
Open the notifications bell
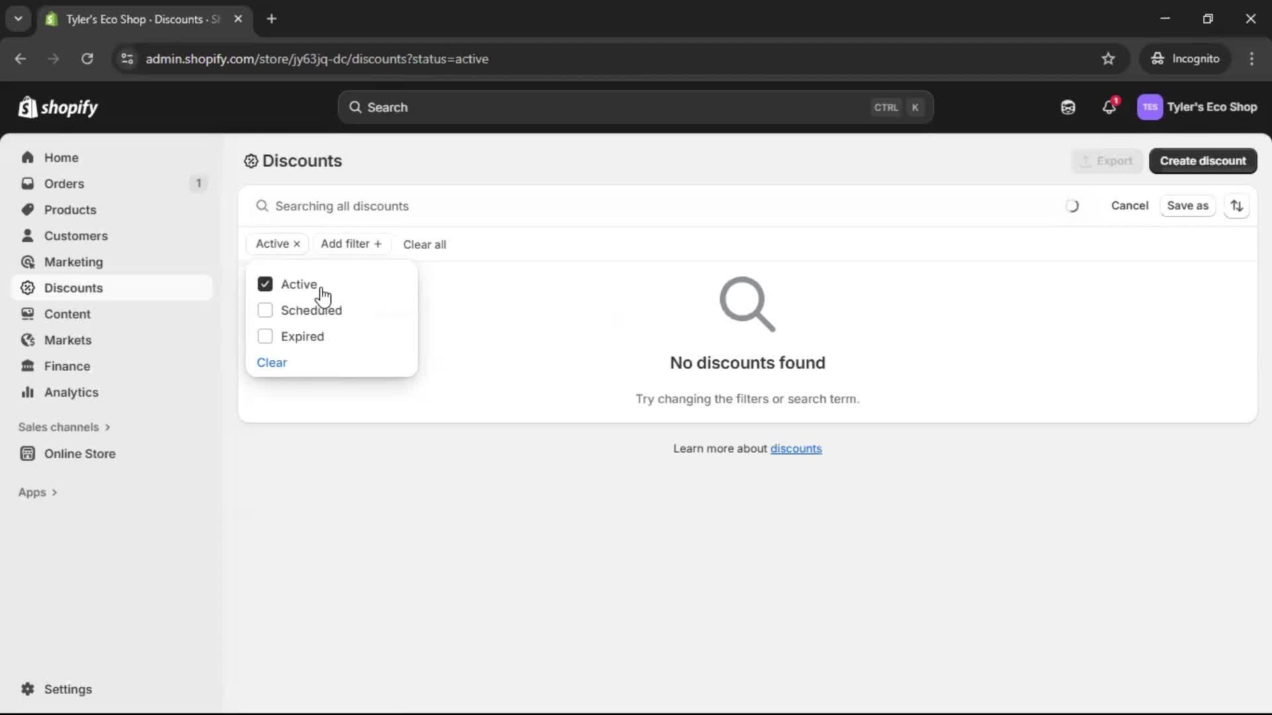(1110, 107)
